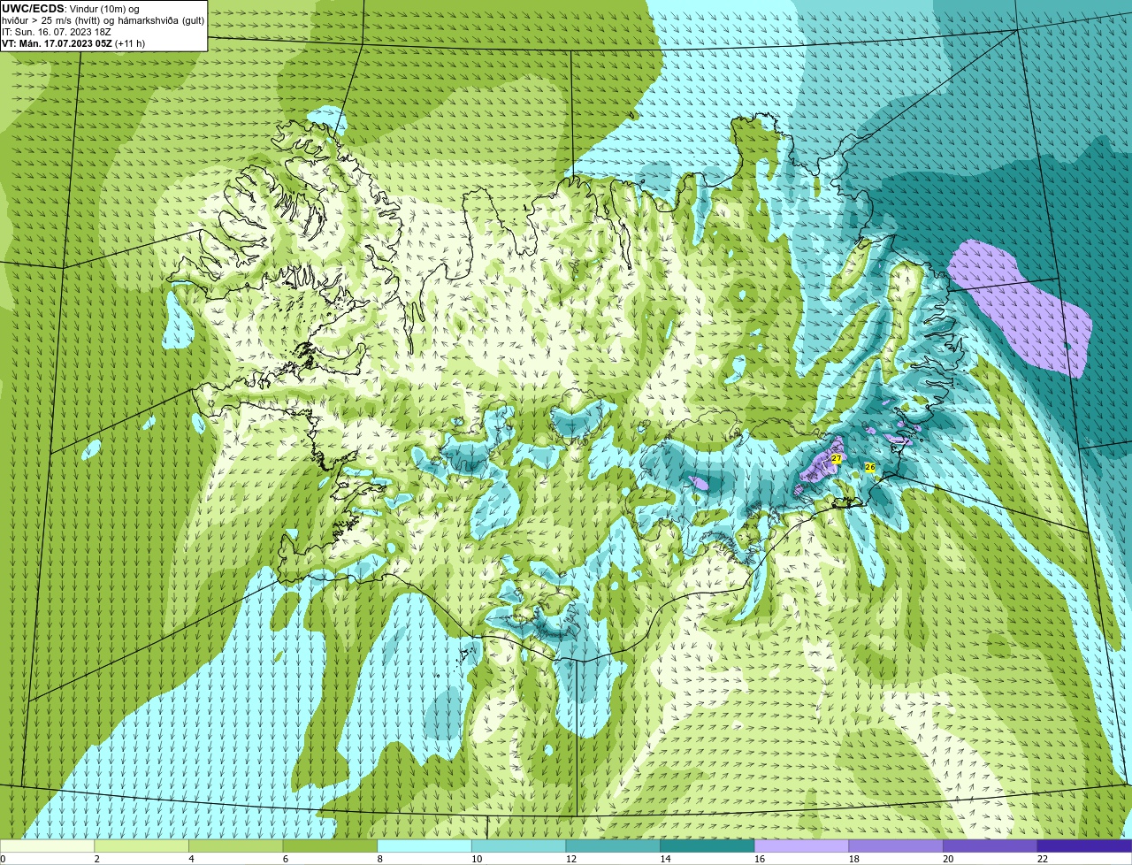
Task: Click the scale value 10
Action: click(x=477, y=859)
